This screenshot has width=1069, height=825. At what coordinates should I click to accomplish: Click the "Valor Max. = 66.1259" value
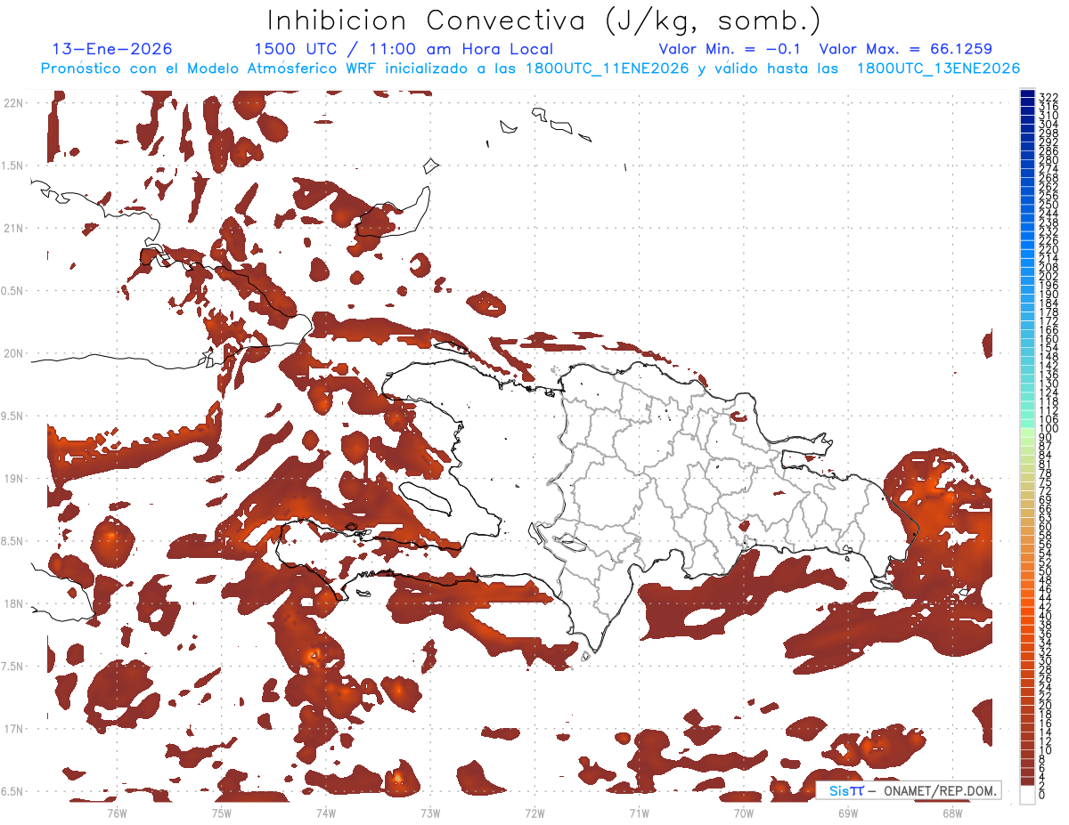(x=906, y=49)
